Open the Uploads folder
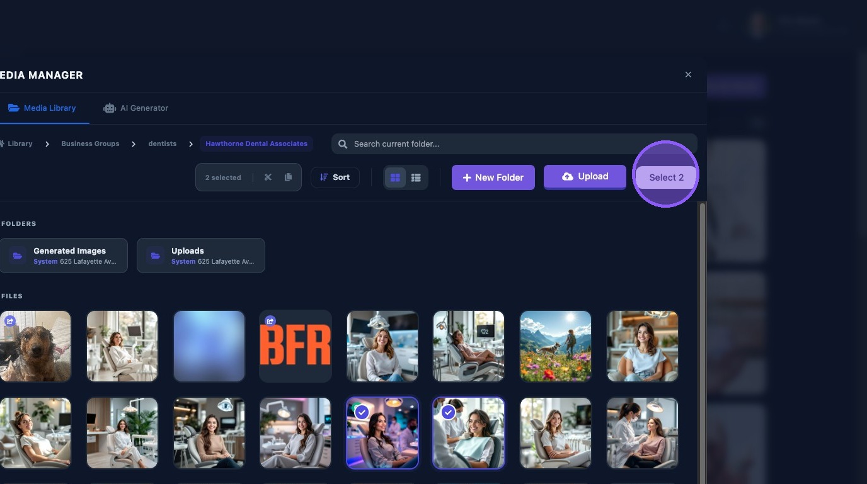Viewport: 867px width, 484px height. [201, 256]
